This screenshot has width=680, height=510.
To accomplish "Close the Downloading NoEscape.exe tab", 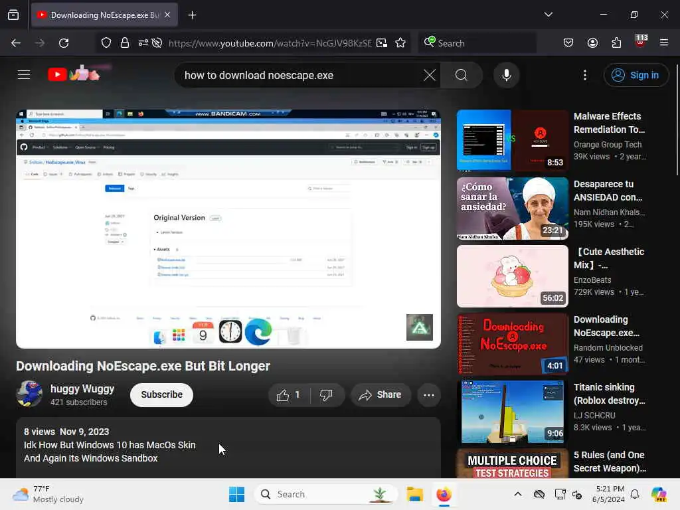I will [x=167, y=15].
